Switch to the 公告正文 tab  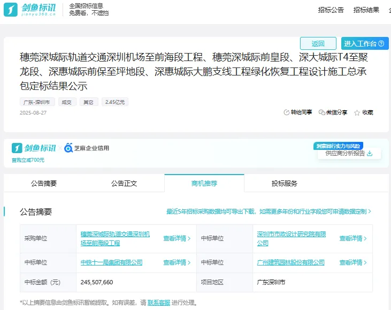(x=124, y=183)
